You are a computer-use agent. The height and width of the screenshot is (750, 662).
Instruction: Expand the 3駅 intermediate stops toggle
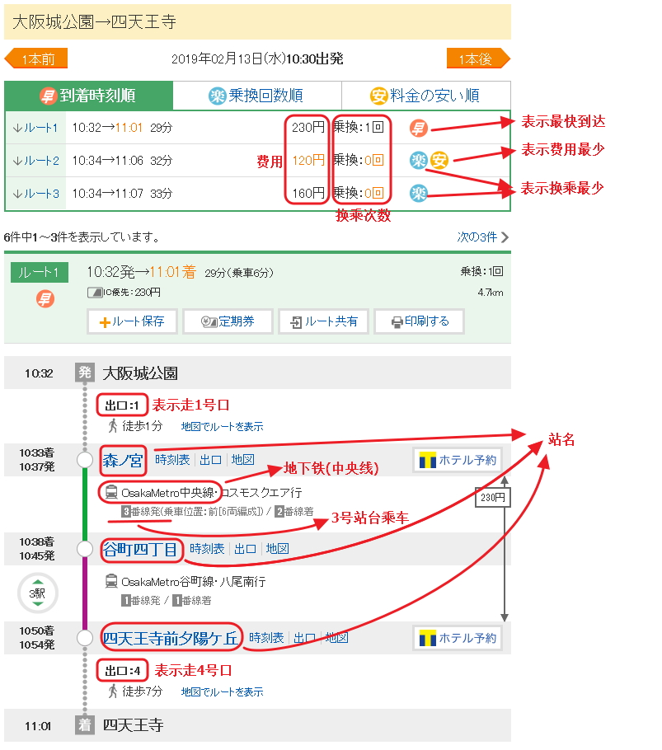[x=37, y=593]
